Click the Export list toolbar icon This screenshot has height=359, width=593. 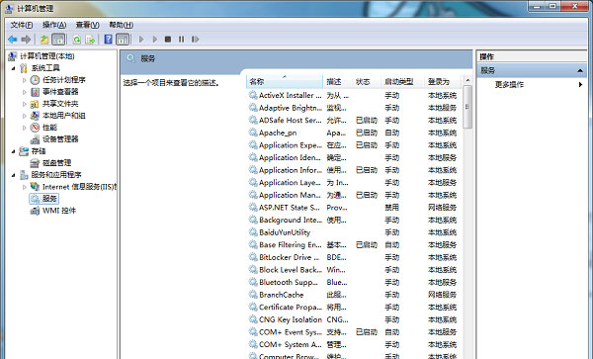pos(90,40)
